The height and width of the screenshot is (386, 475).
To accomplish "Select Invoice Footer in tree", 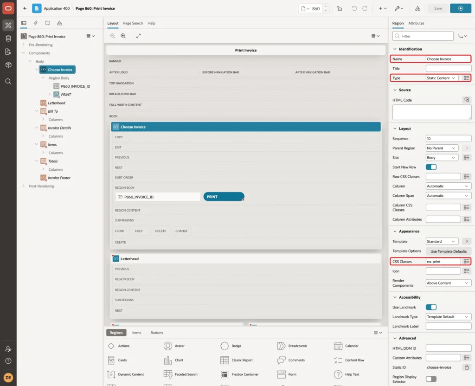I will (59, 178).
